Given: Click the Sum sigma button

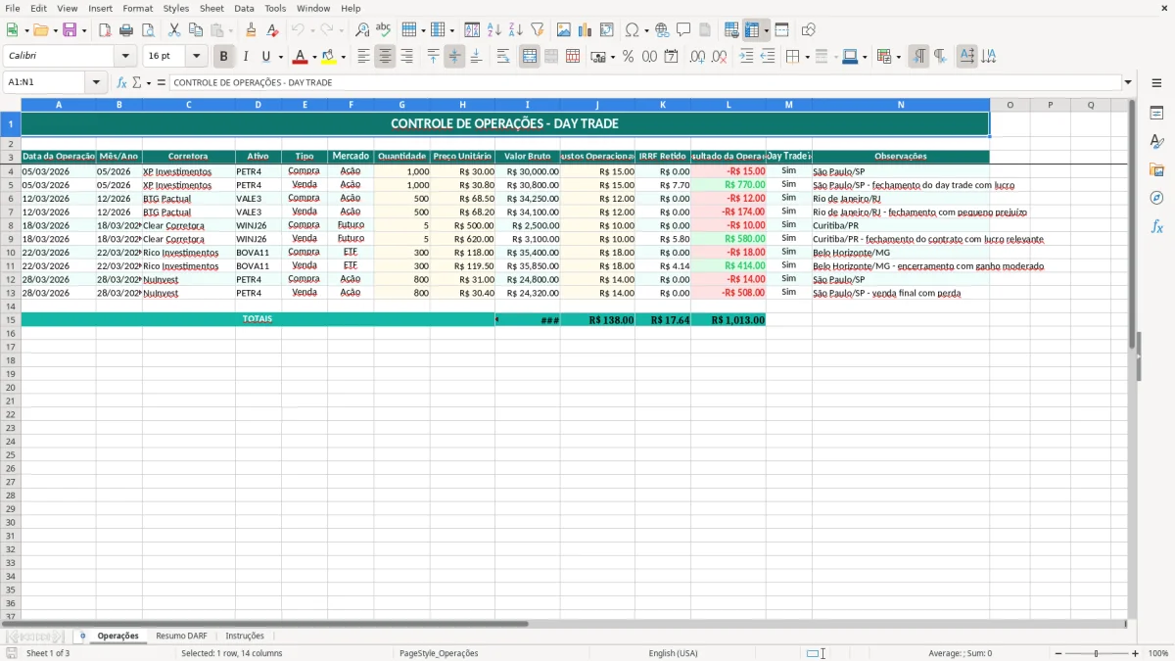Looking at the screenshot, I should 137,83.
